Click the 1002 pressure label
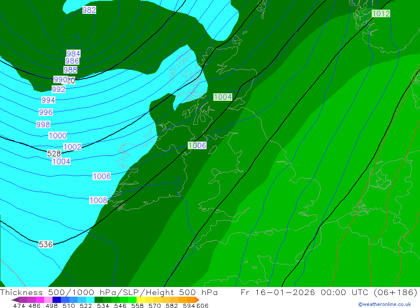This screenshot has width=420, height=308. [72, 147]
